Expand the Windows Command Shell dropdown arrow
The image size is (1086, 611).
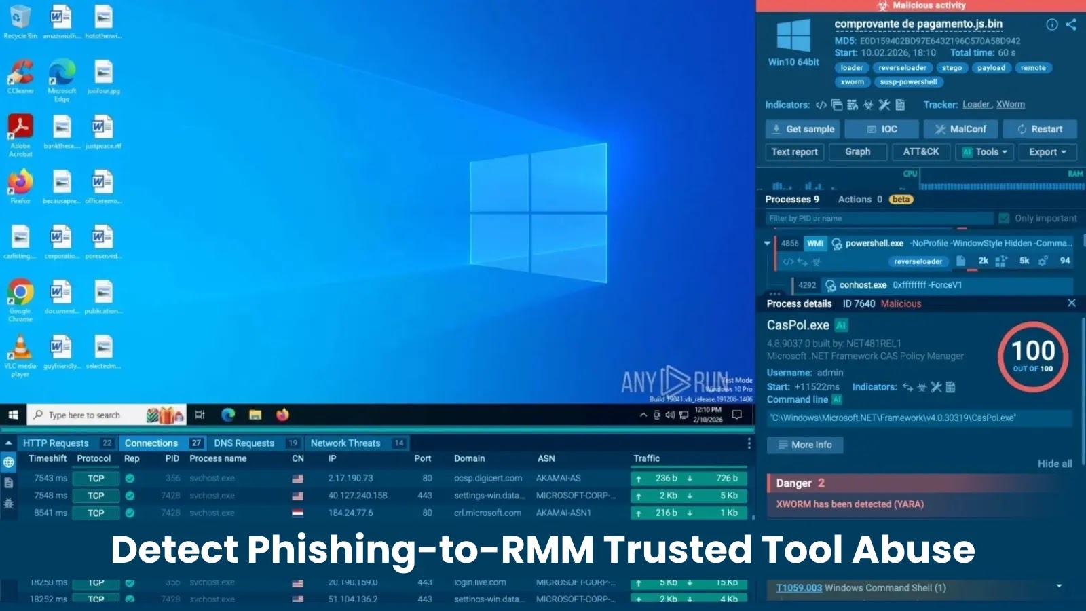(x=1059, y=585)
